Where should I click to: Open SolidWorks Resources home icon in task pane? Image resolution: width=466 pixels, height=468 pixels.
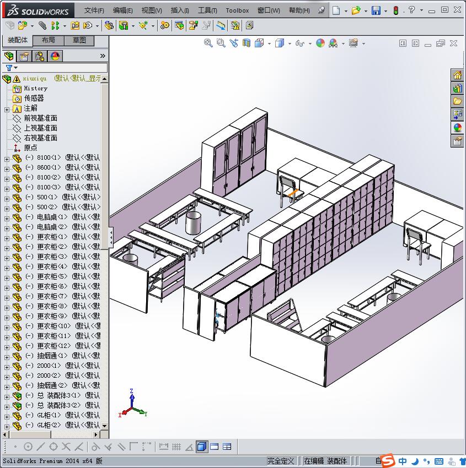point(457,75)
